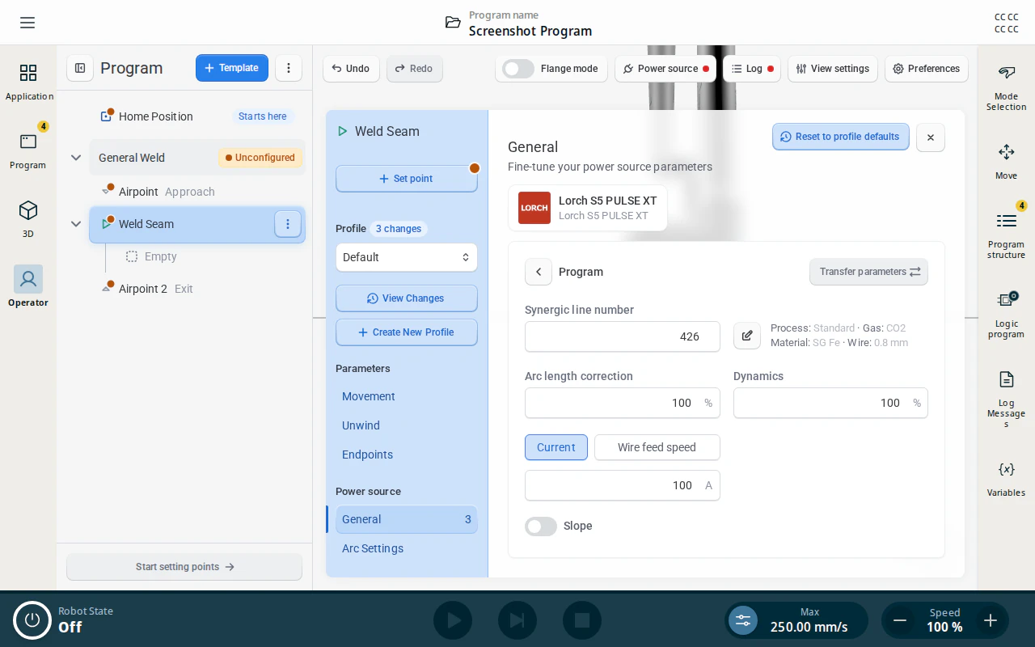Click the Arc length correction field
Viewport: 1035px width, 647px height.
point(623,403)
